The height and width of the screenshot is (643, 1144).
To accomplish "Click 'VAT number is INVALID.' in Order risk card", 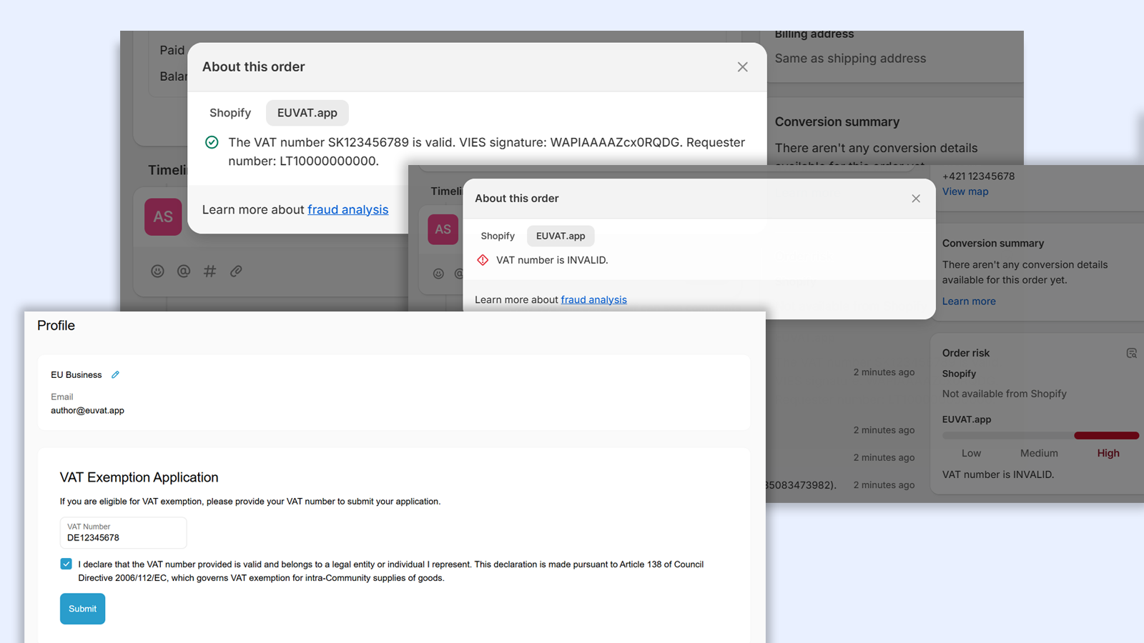I will click(998, 474).
